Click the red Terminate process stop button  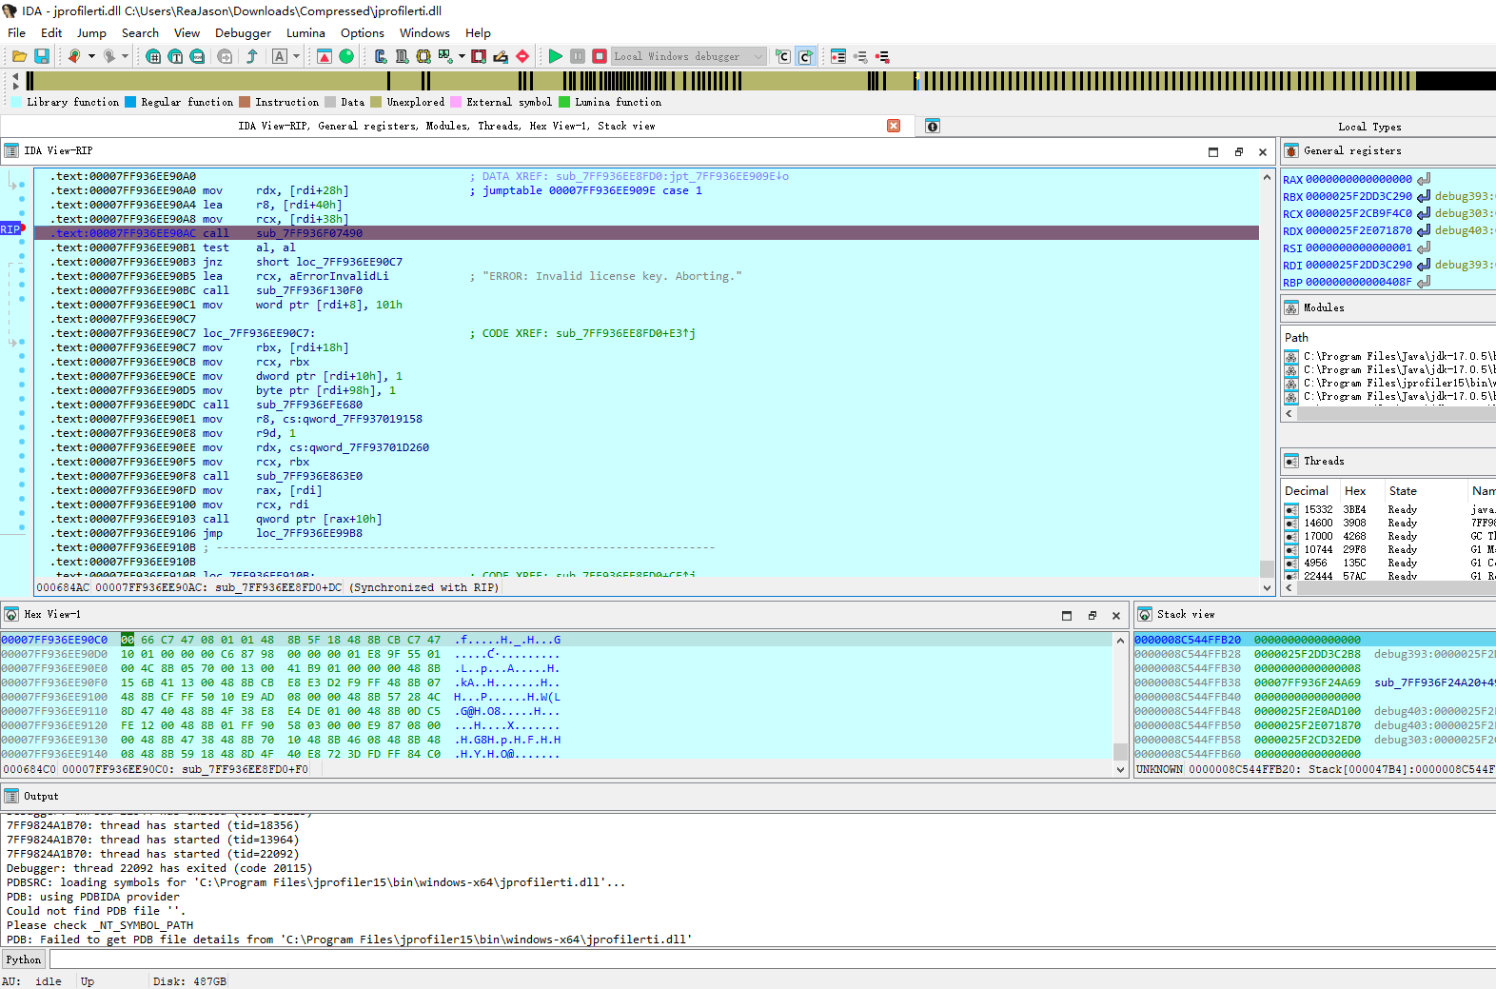click(x=600, y=56)
